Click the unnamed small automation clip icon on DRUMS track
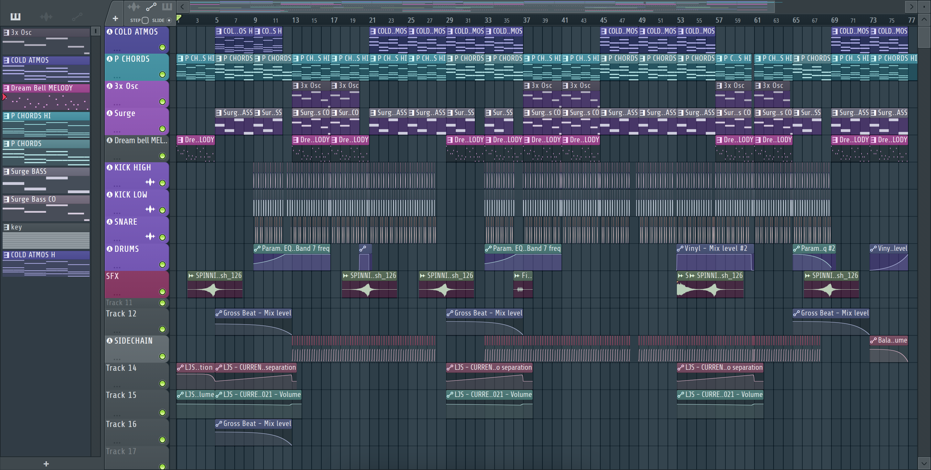This screenshot has height=470, width=931. pyautogui.click(x=362, y=249)
